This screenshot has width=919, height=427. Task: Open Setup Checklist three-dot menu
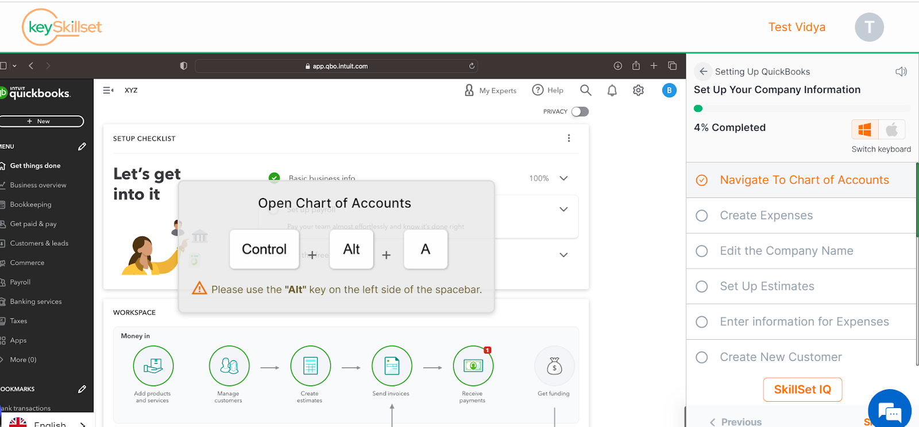click(x=569, y=138)
